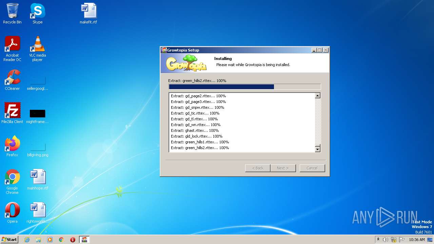This screenshot has height=244, width=434.
Task: Select the 'Extract: gd_snpw.rttex... 100%' log line
Action: [197, 107]
